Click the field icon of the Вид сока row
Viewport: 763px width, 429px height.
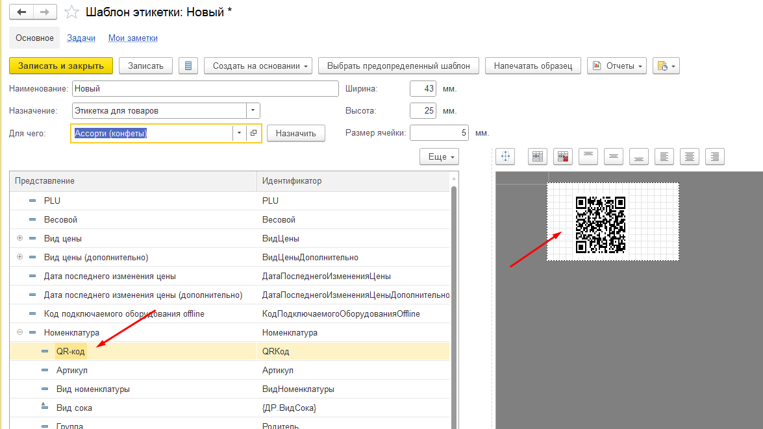[x=45, y=407]
